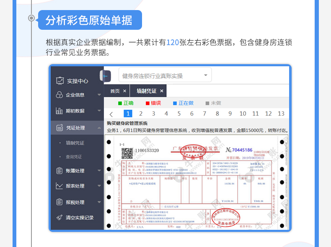This screenshot has height=247, width=331.
Task: Click the 凭证处理 edit document icon
Action: point(59,127)
